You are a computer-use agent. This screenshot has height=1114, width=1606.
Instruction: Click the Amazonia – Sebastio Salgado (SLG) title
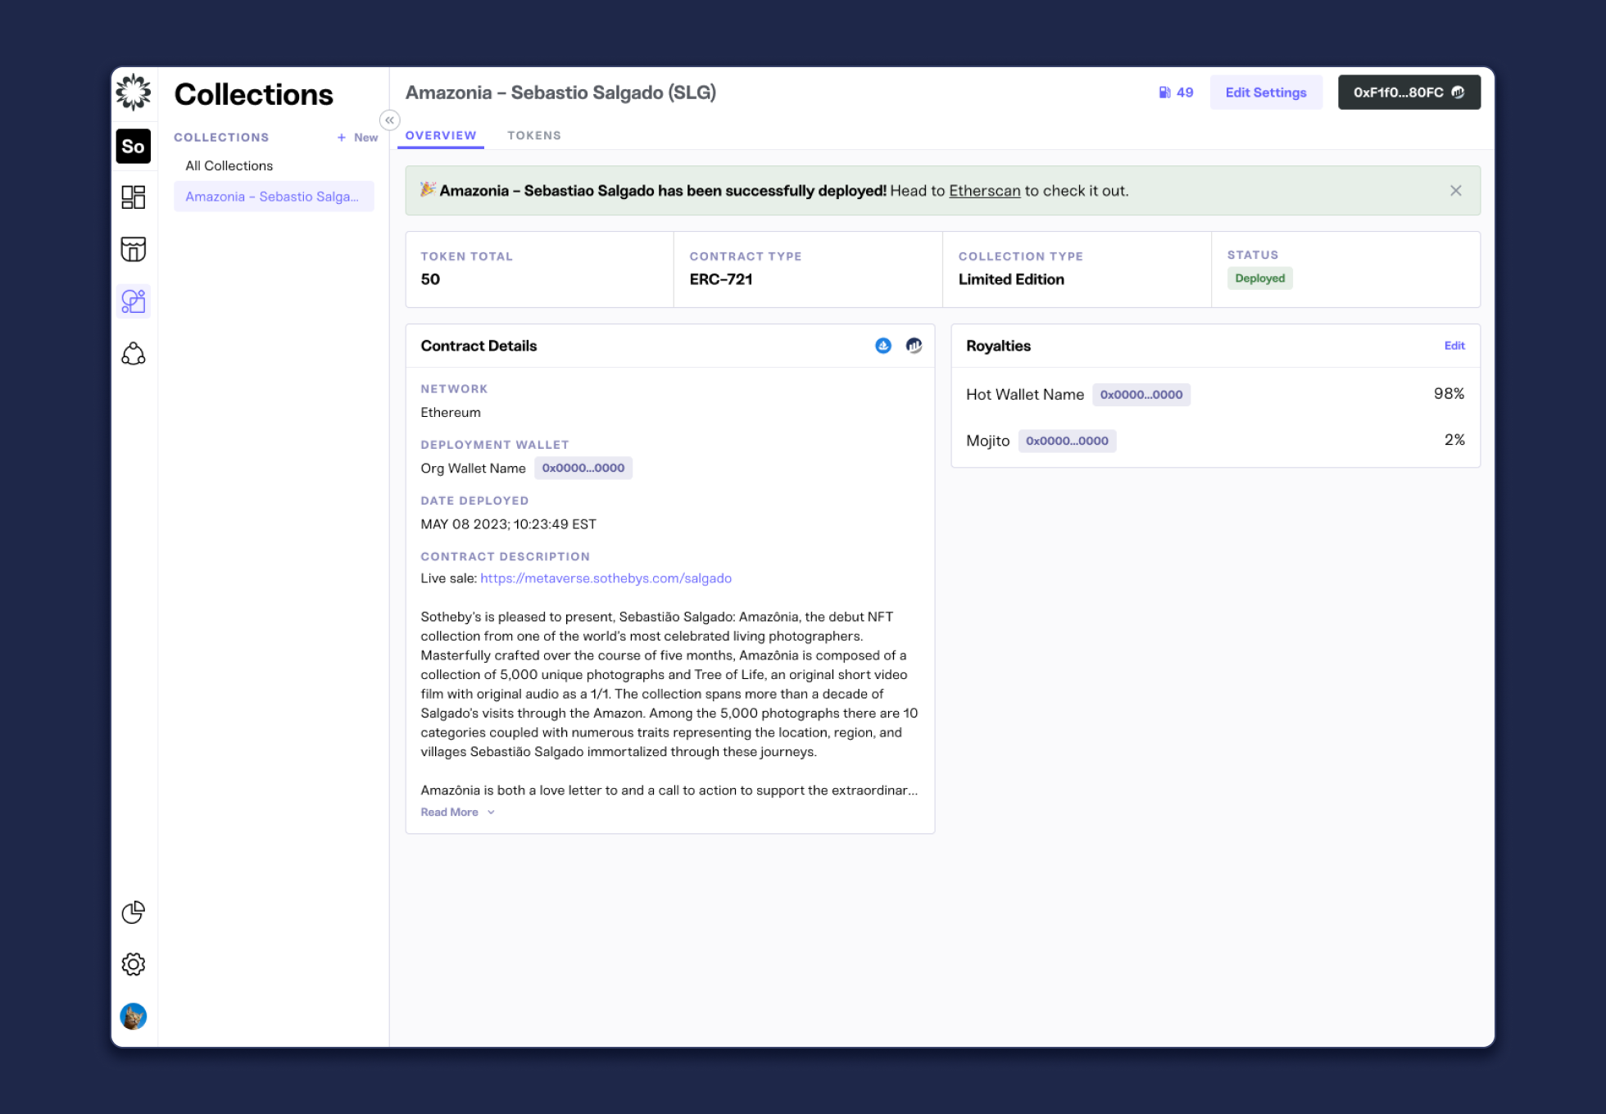click(x=560, y=93)
